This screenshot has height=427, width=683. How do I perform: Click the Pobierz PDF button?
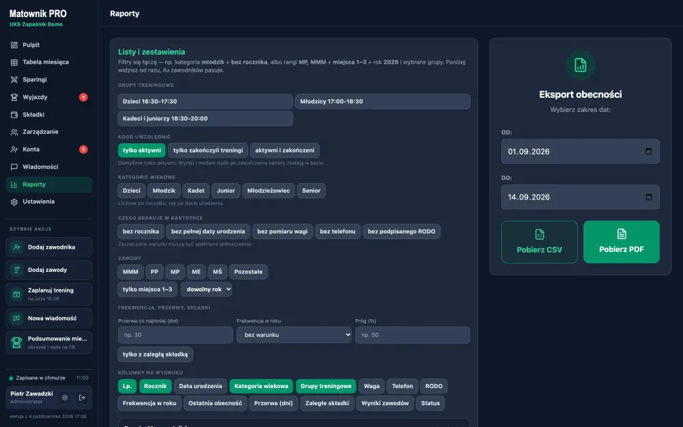point(621,242)
